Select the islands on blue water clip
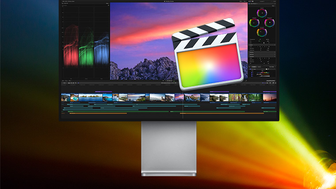The height and width of the screenshot is (189, 336). coord(91,98)
